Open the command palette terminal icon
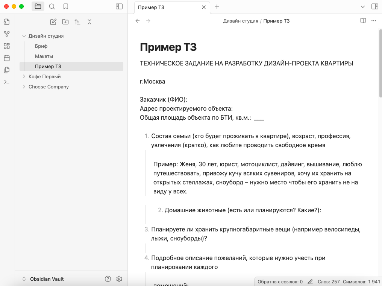 6,82
